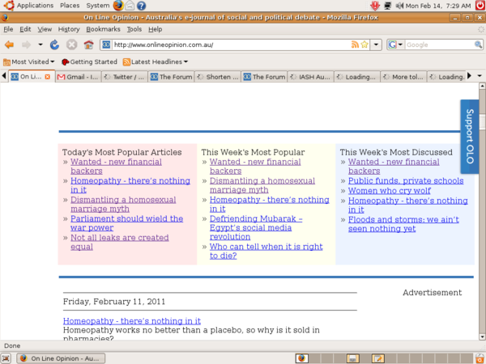This screenshot has width=486, height=364.
Task: Click the On Line Opinion taskbar button
Action: click(x=61, y=358)
